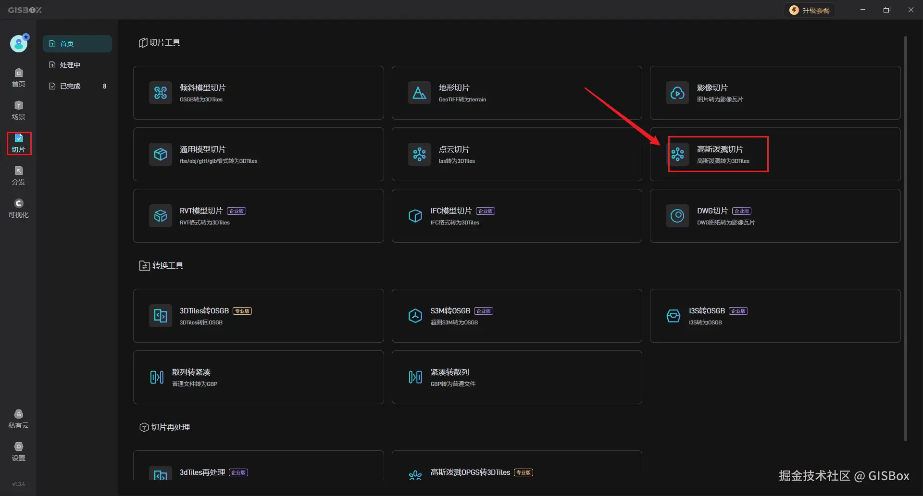Click the 企业版 badge on DWG切片
923x496 pixels.
click(x=742, y=211)
